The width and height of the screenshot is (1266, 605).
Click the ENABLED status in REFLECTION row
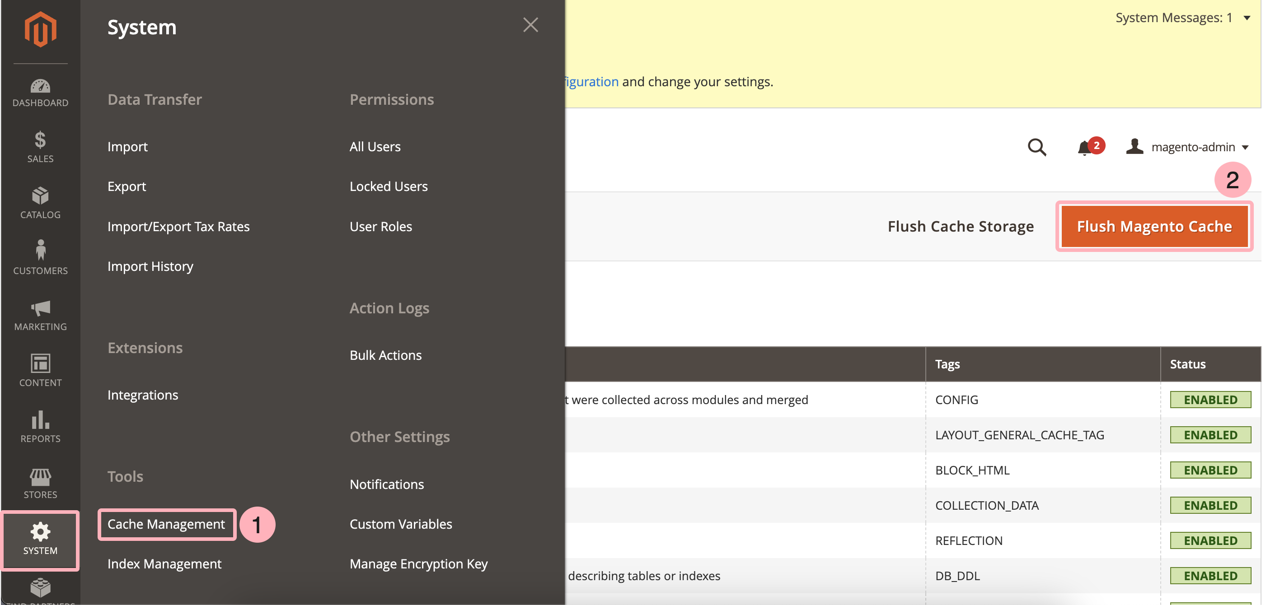point(1210,541)
